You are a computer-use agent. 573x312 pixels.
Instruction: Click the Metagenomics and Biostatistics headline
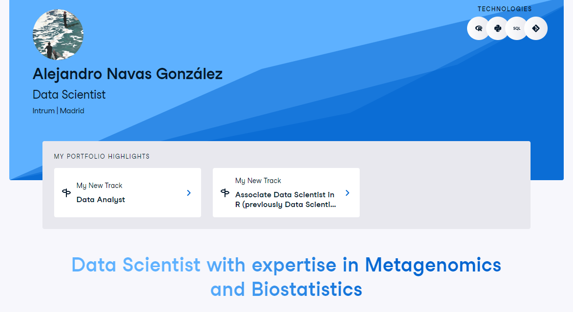[x=286, y=277]
